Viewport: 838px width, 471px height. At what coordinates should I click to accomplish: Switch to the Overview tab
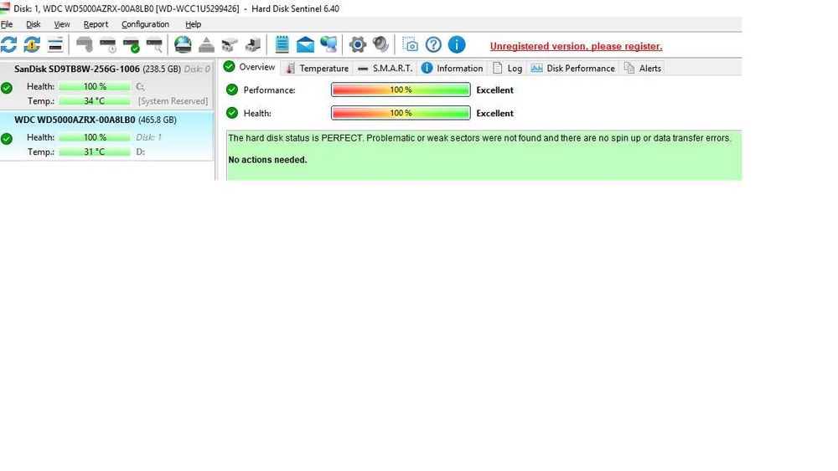249,67
